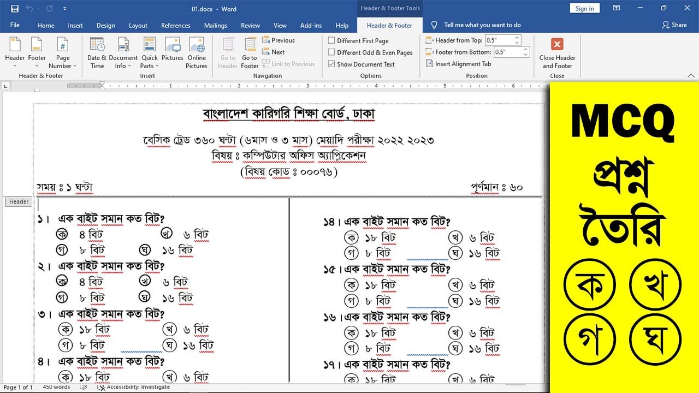Open Quick Parts menu

coord(149,53)
